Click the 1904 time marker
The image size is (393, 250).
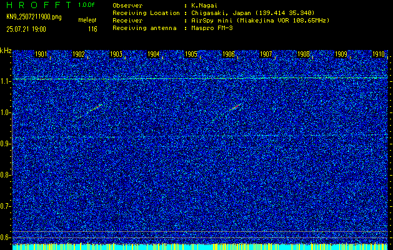pyautogui.click(x=154, y=54)
